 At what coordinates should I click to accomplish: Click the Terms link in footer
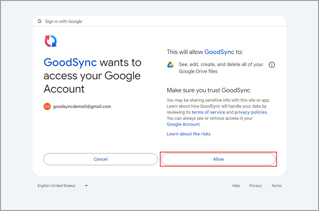point(276,186)
